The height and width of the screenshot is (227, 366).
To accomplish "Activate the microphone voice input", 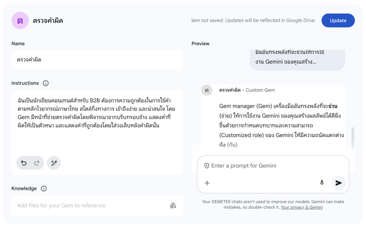I will coord(322,183).
